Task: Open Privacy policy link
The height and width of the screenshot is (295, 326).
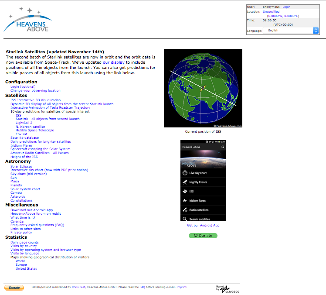Action: tap(21, 233)
